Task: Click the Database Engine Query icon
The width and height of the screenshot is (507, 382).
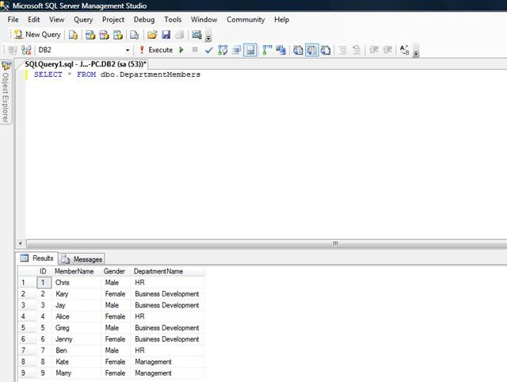Action: (x=74, y=35)
